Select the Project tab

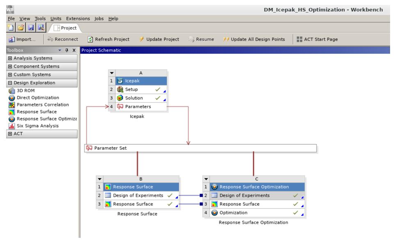click(x=65, y=28)
